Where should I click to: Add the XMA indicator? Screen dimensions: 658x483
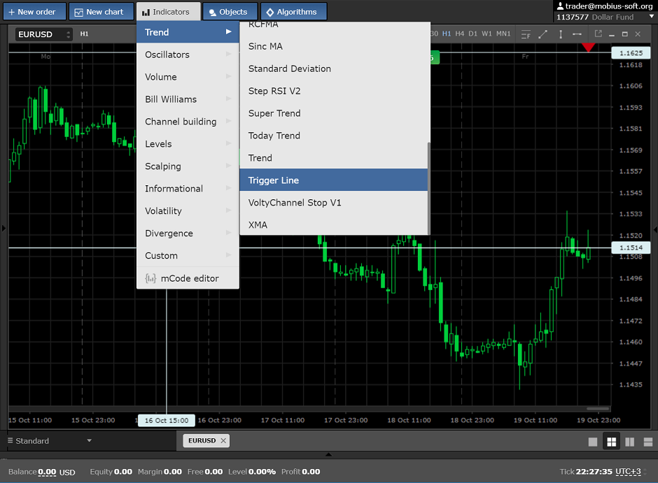click(x=334, y=225)
